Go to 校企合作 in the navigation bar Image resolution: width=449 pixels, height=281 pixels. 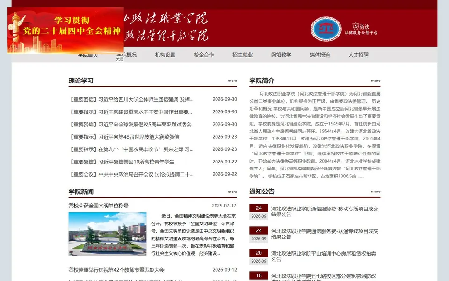click(x=204, y=55)
